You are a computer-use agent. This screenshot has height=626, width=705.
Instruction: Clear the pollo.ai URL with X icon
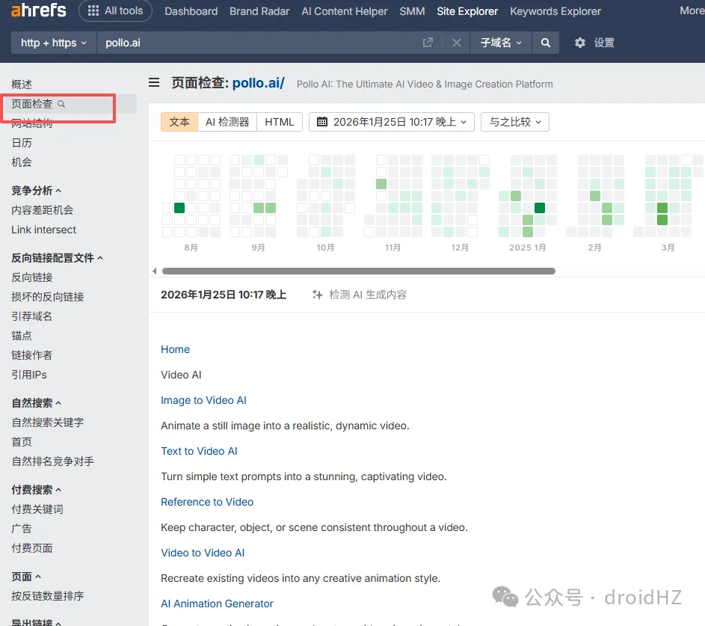(x=457, y=43)
